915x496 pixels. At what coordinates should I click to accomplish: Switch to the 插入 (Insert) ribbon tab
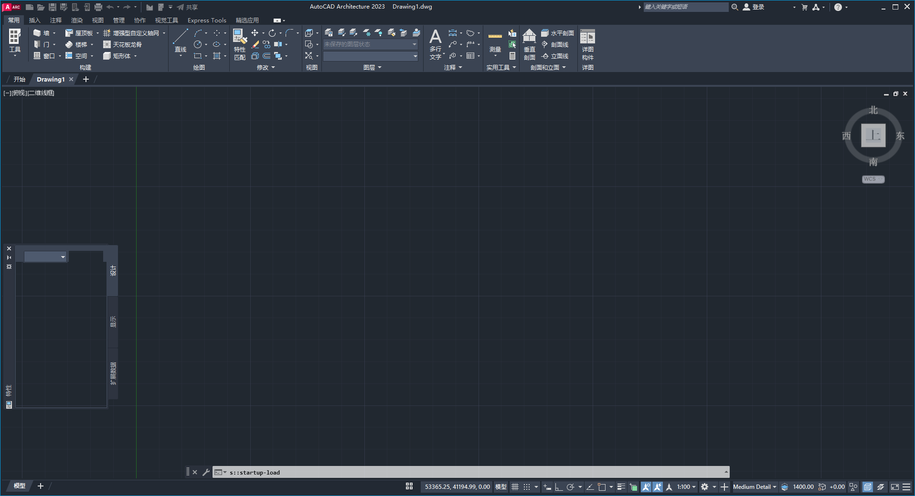click(34, 20)
